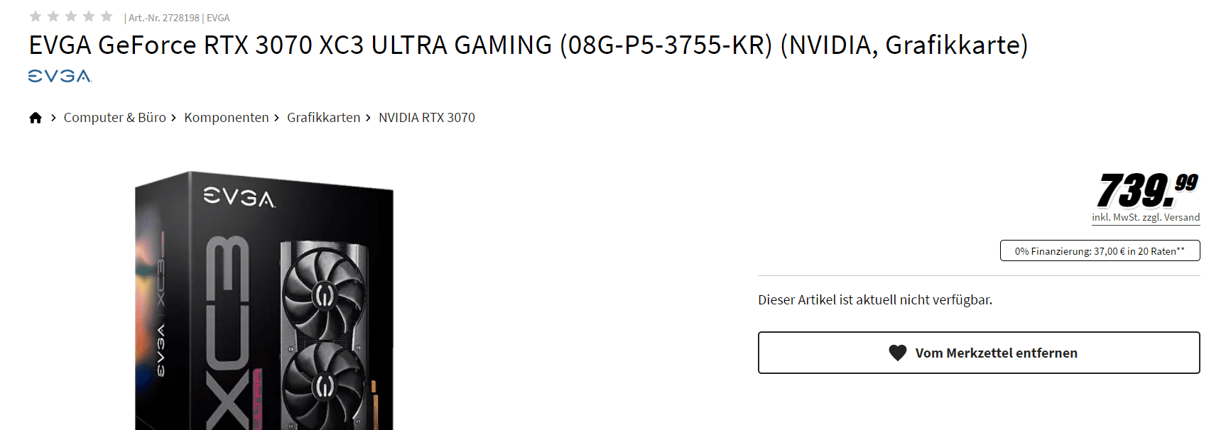The width and height of the screenshot is (1226, 430).
Task: Toggle the heart icon on Merkzettel button
Action: click(x=898, y=353)
